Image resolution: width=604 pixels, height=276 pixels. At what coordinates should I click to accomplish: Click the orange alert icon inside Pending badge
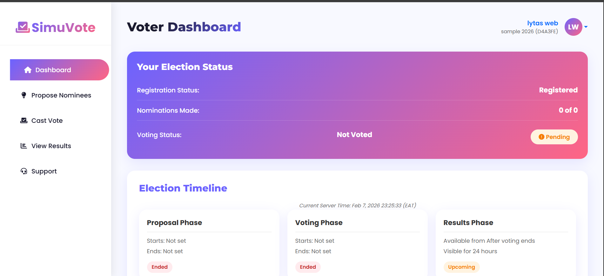point(542,137)
